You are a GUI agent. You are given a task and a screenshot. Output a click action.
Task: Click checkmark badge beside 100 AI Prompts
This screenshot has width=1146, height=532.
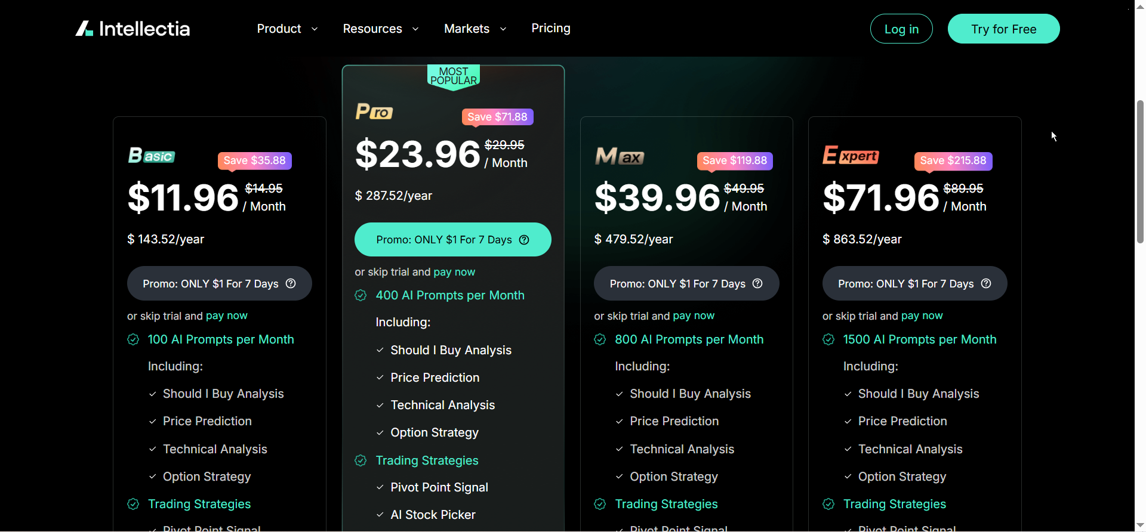(x=133, y=339)
